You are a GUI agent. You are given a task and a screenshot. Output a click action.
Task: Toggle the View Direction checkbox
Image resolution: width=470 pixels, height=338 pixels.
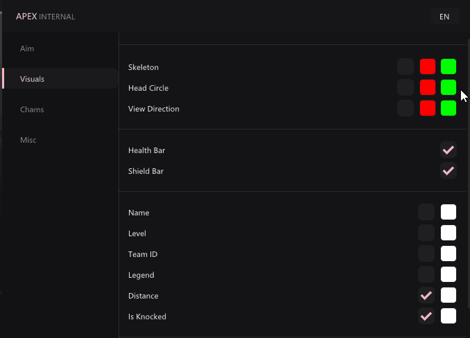[406, 108]
